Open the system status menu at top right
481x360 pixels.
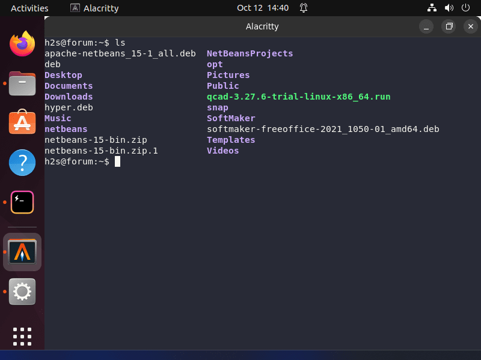[449, 8]
